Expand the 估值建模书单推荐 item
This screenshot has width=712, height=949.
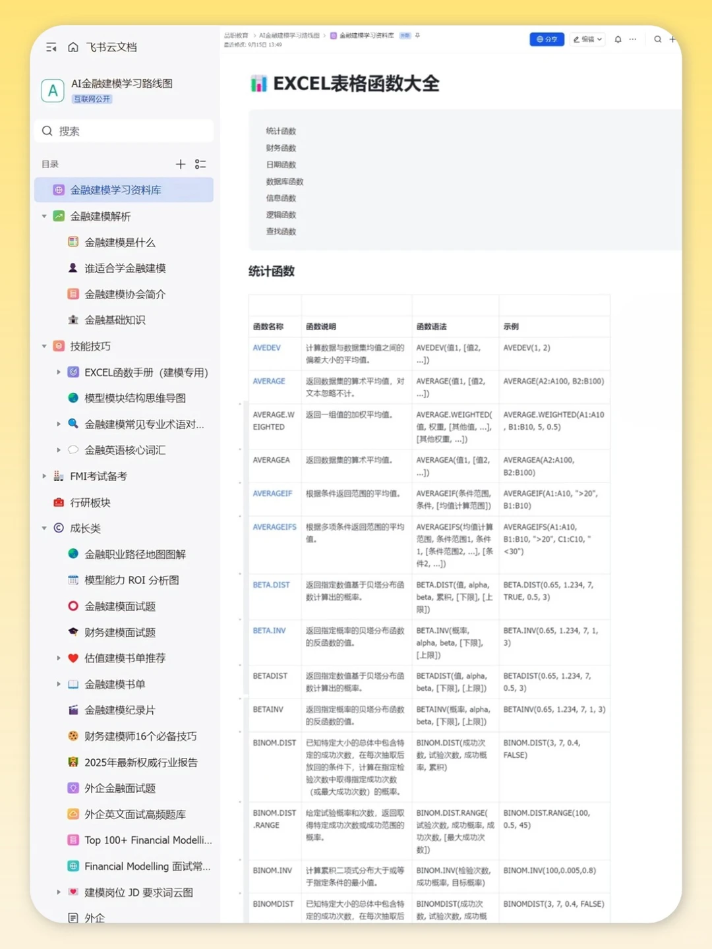coord(59,658)
